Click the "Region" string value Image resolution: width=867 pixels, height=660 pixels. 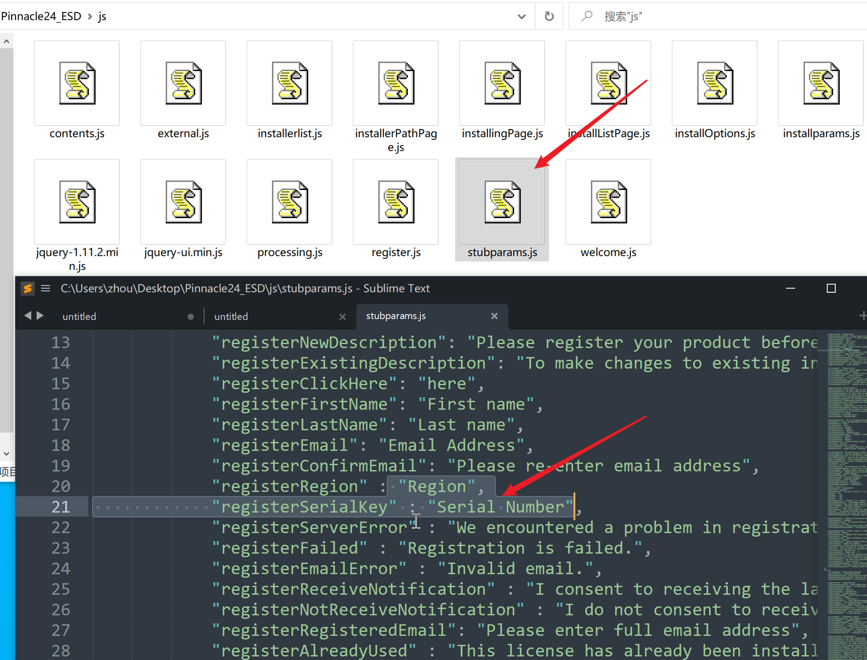coord(437,486)
